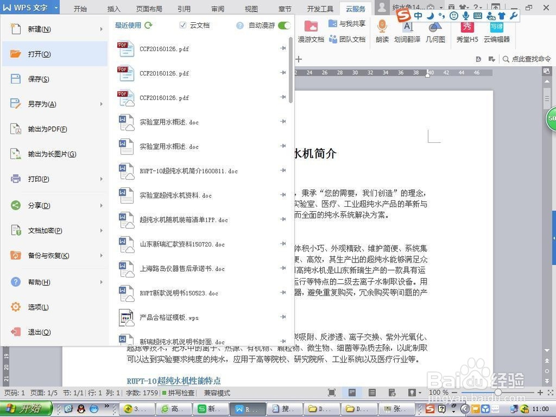Click the 新建(N) document icon
556x417 pixels.
16,29
